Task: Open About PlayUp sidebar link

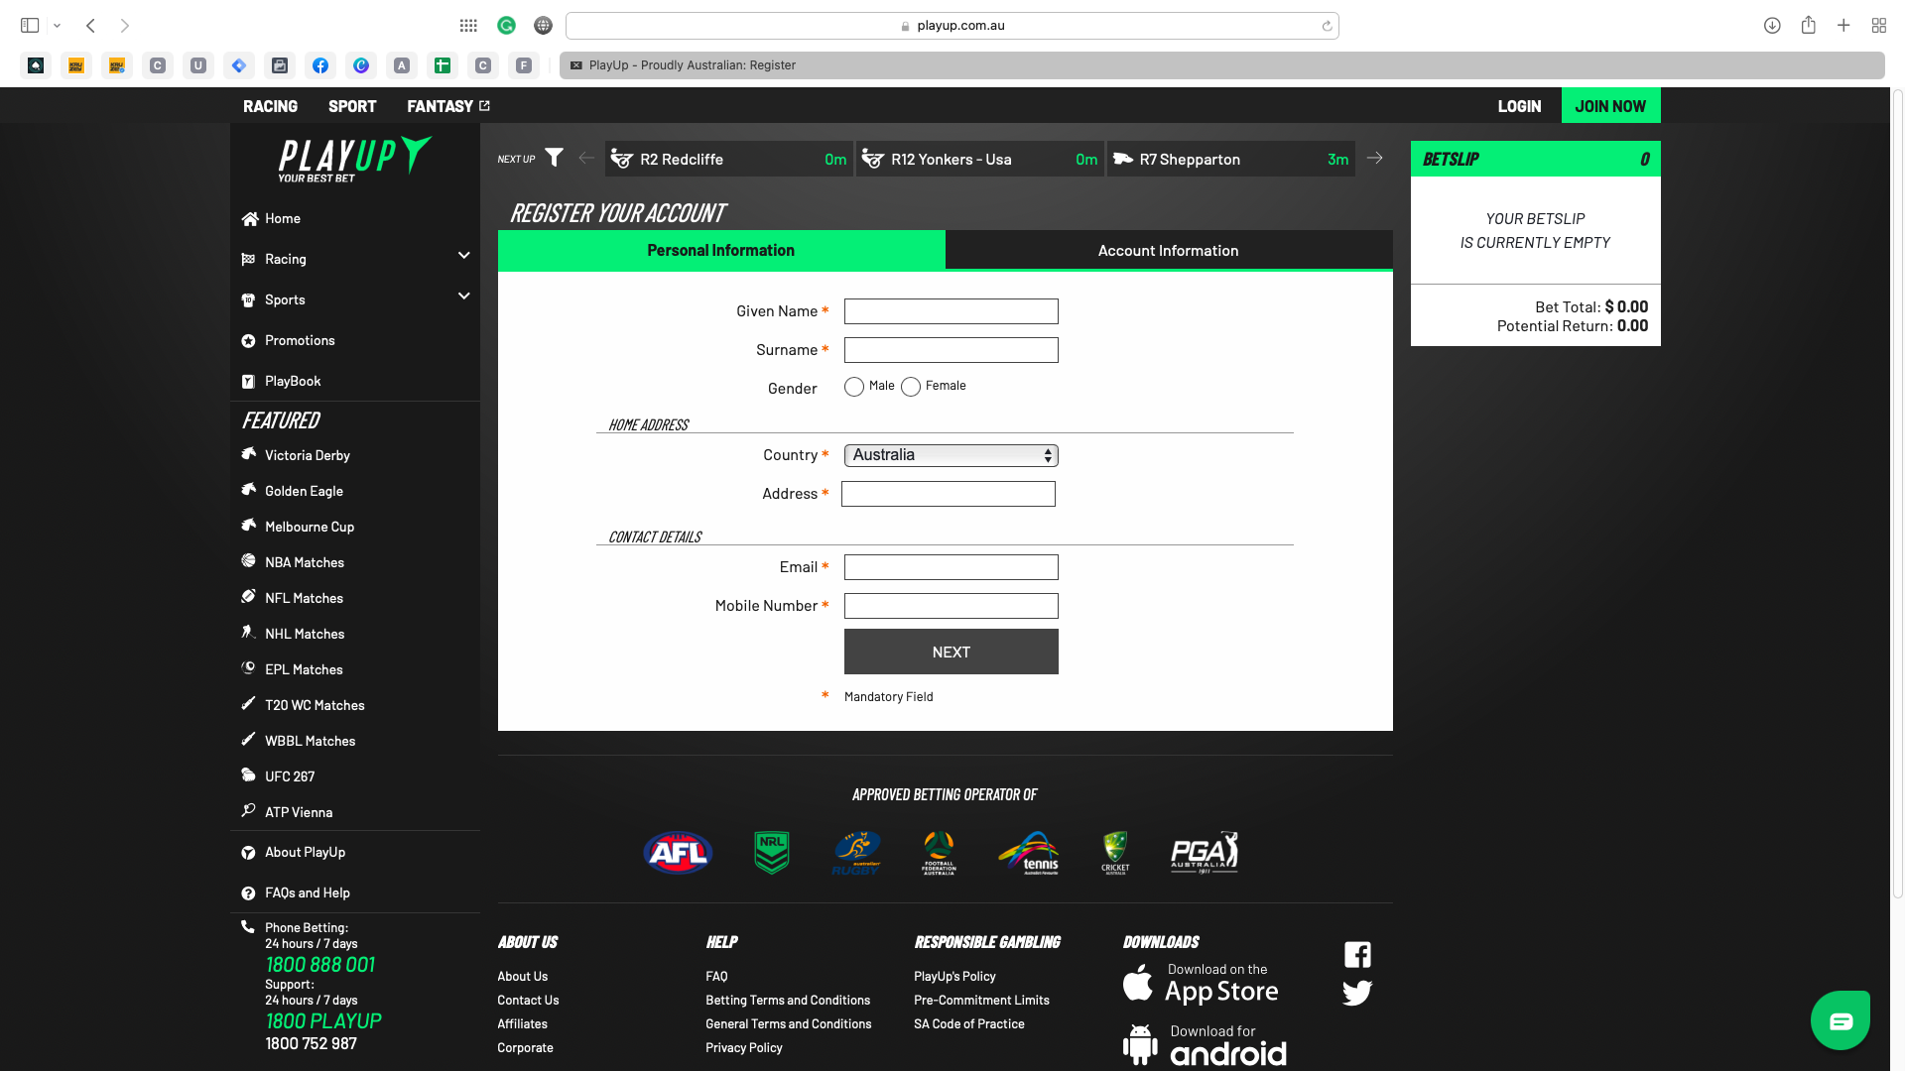Action: 305,852
